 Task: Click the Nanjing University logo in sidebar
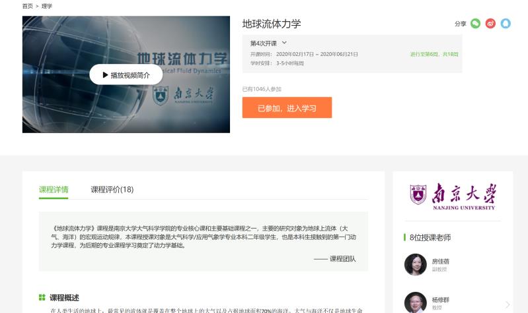click(453, 196)
